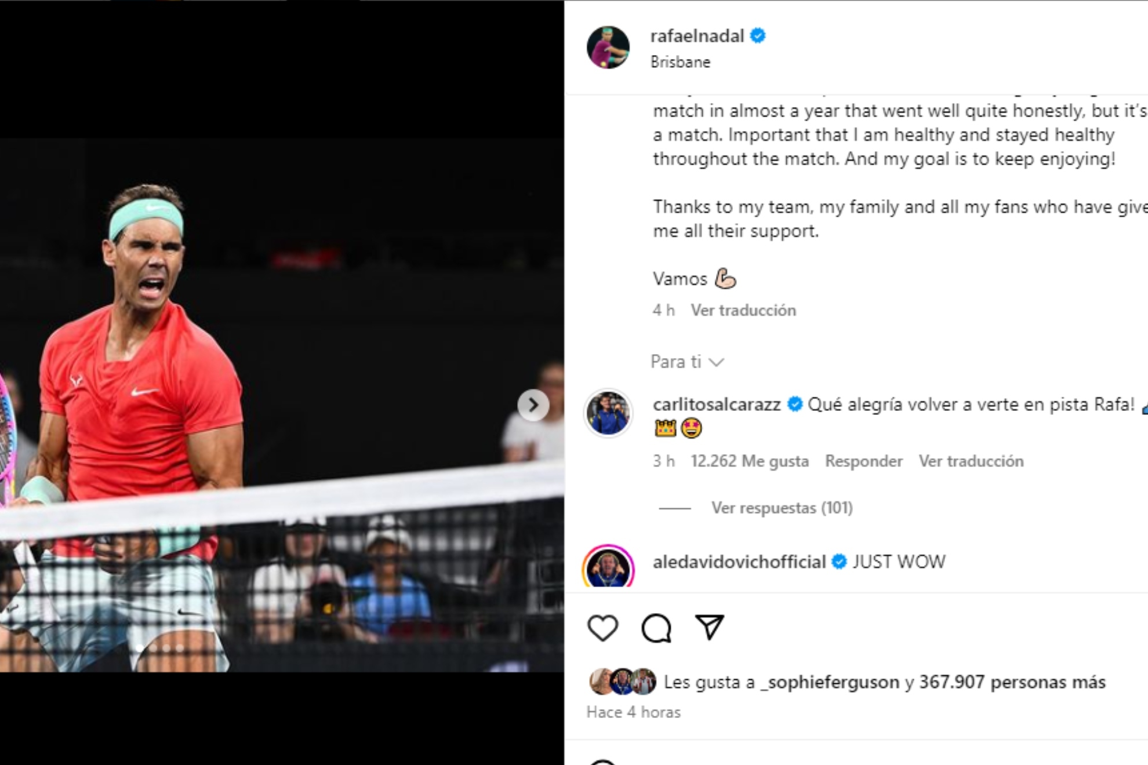Open carlitosalcarazz avatar
This screenshot has height=765, width=1148.
[608, 413]
